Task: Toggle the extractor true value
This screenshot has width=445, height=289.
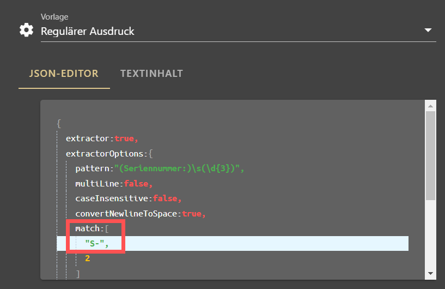Action: point(124,139)
